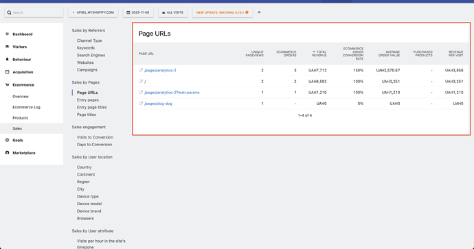Image resolution: width=474 pixels, height=249 pixels.
Task: Click the Acquisition icon
Action: click(x=8, y=72)
